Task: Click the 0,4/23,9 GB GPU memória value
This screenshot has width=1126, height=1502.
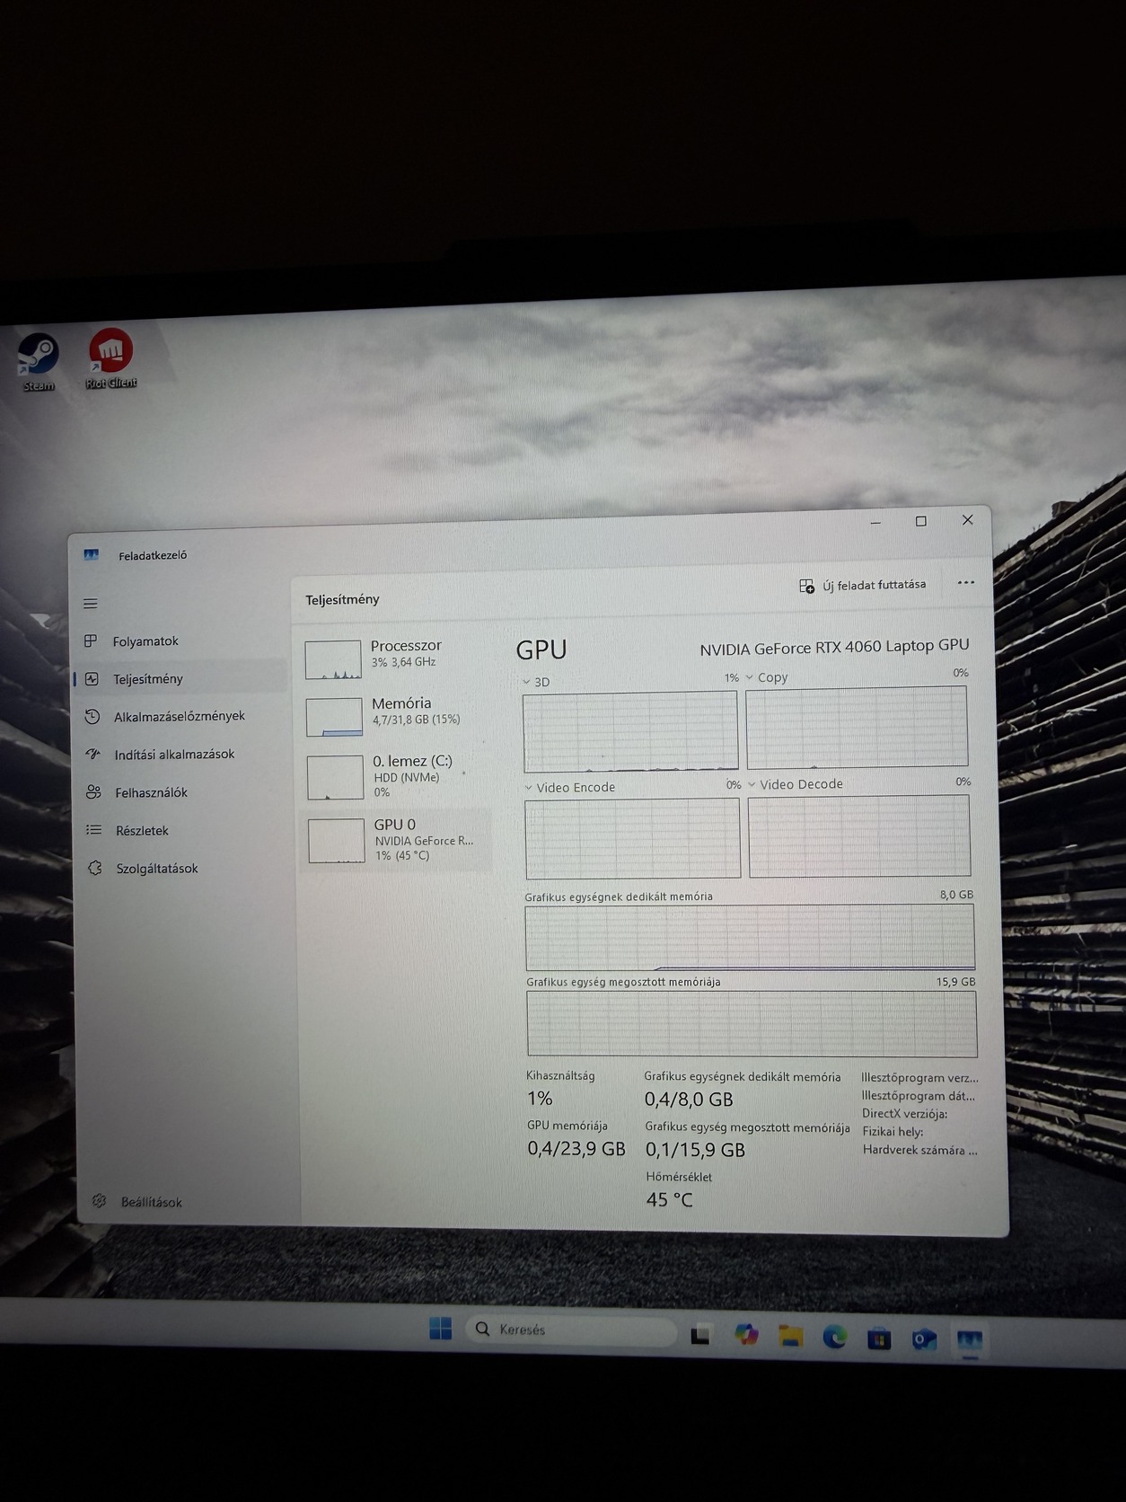Action: click(x=576, y=1149)
